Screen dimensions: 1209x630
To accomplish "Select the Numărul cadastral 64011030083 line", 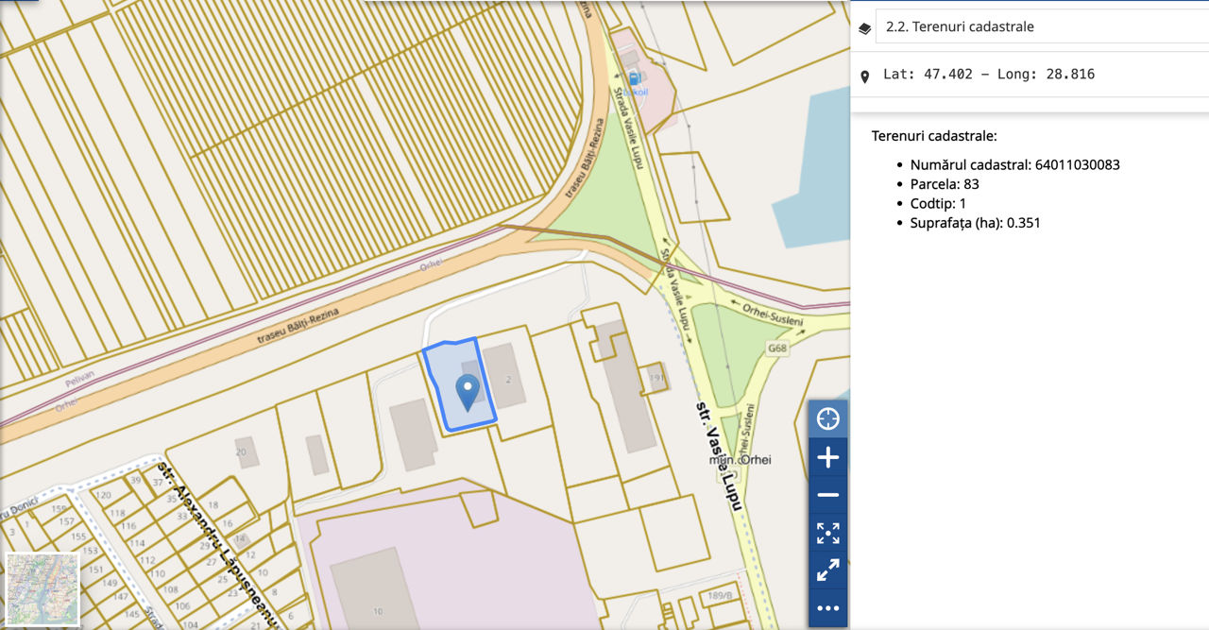I will 1015,164.
